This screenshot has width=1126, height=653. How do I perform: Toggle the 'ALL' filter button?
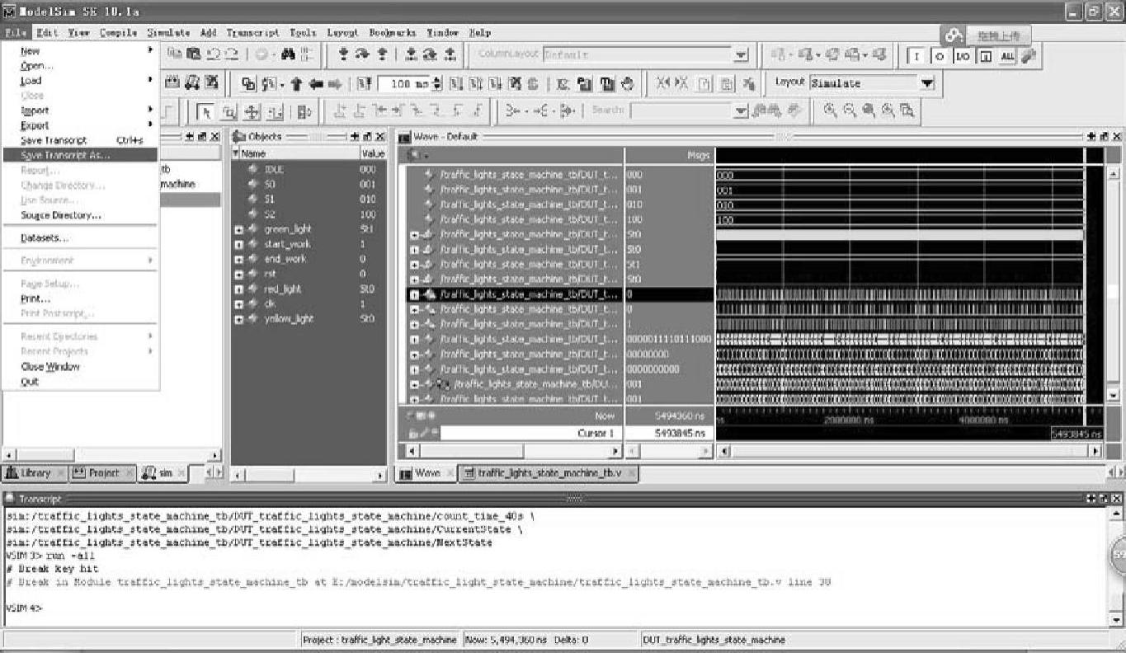pyautogui.click(x=1007, y=56)
